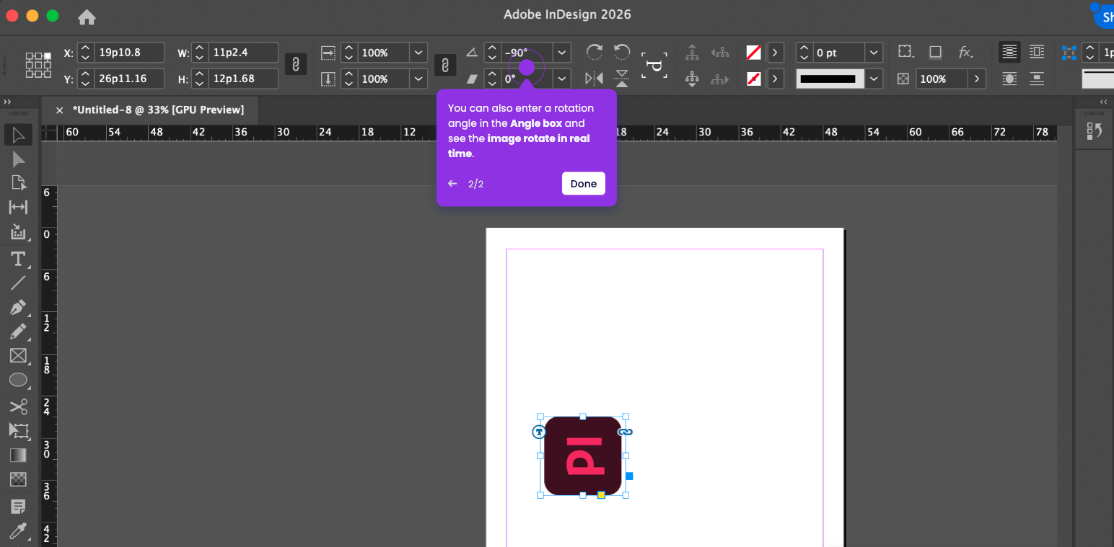This screenshot has width=1114, height=547.
Task: Select the Gap tool
Action: (19, 208)
